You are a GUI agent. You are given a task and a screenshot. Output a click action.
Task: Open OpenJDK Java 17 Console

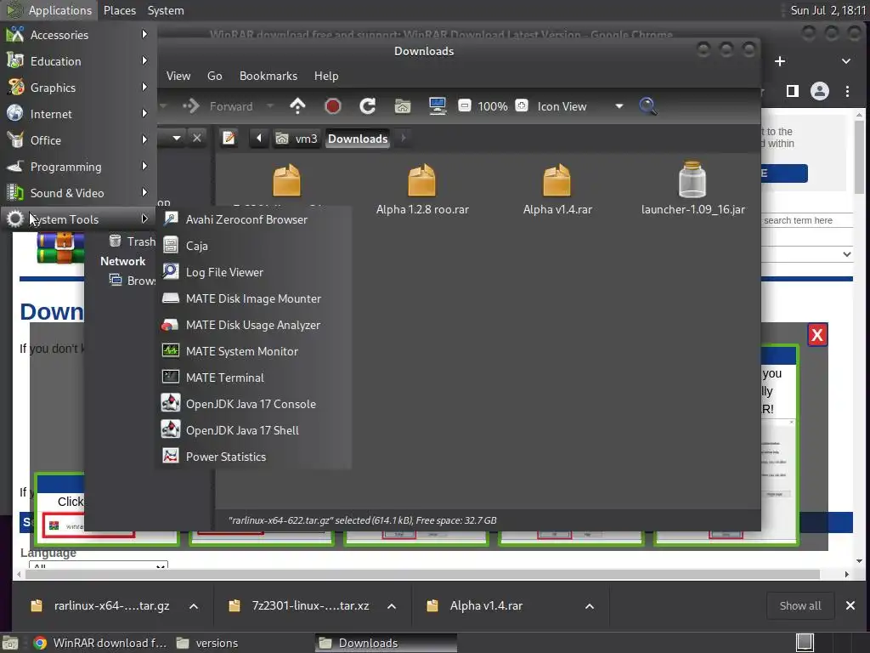point(254,404)
